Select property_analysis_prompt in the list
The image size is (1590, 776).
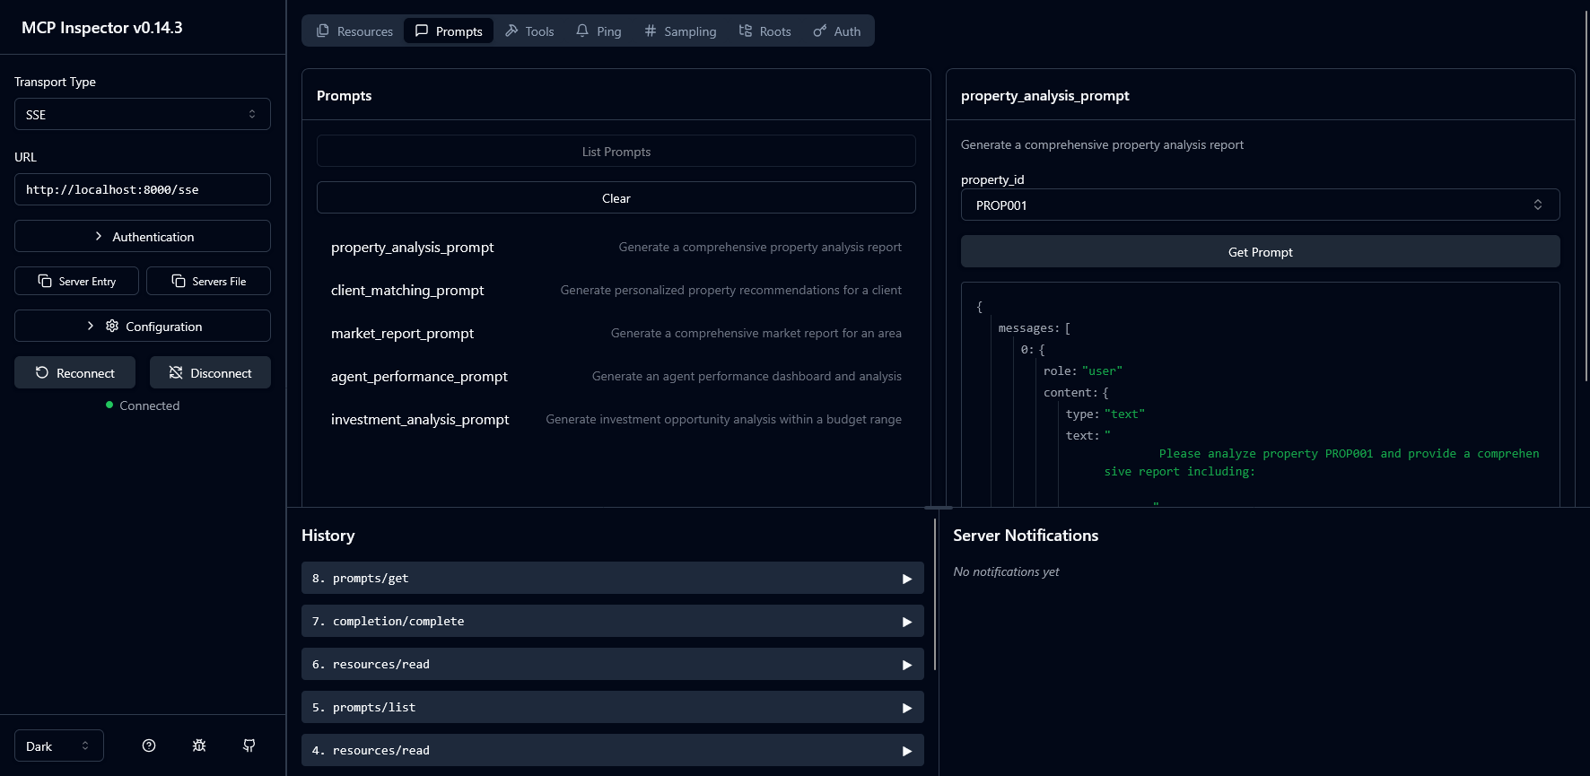tap(616, 247)
